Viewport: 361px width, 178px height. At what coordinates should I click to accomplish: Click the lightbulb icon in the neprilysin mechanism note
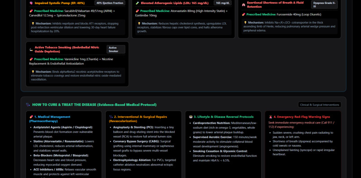click(33, 23)
